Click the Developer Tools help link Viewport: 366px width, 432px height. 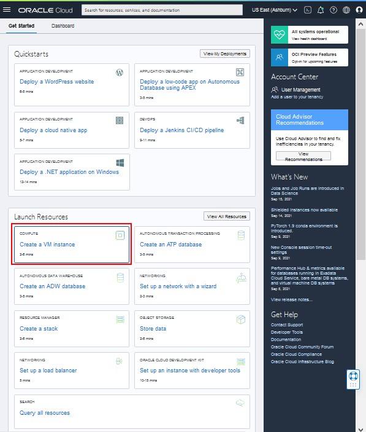coord(287,332)
